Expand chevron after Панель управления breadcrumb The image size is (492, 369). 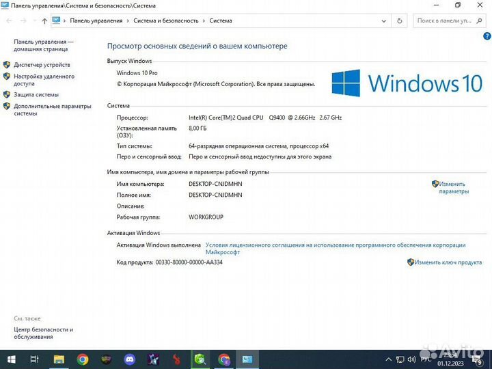[128, 21]
